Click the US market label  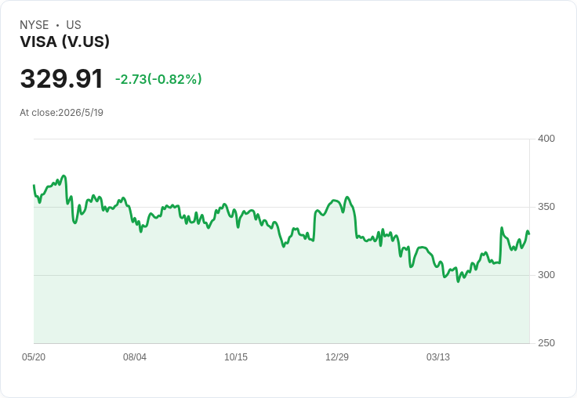(74, 25)
